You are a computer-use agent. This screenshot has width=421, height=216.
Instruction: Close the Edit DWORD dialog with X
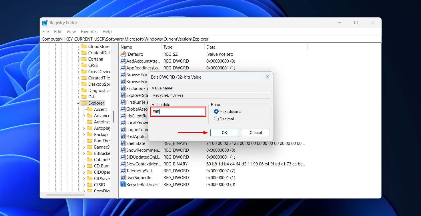(x=268, y=77)
